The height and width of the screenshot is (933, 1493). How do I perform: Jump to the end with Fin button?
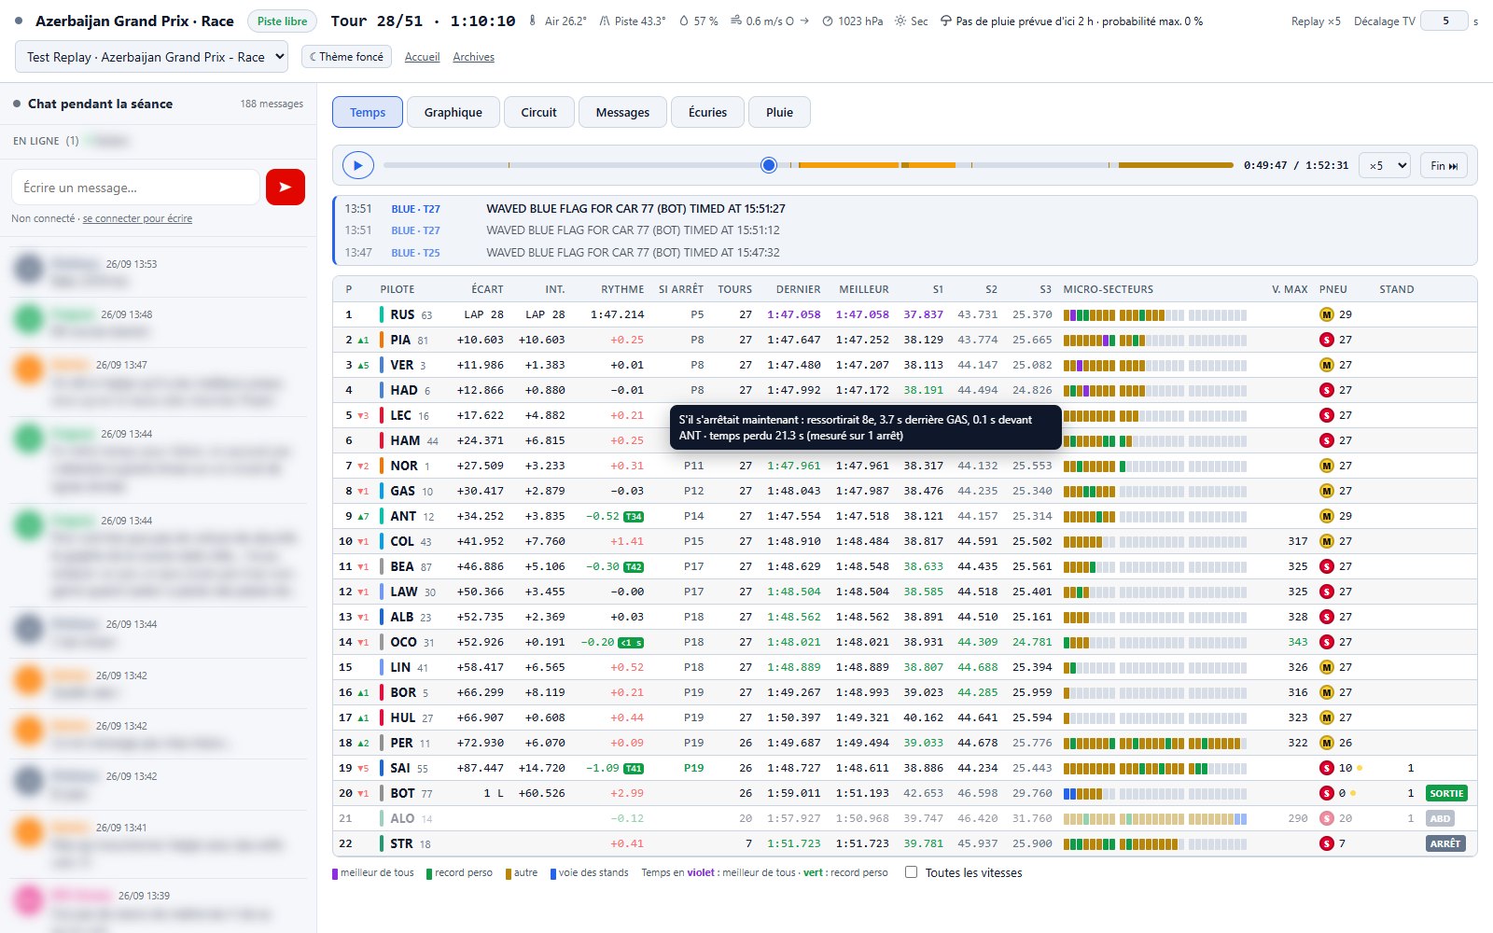(1444, 165)
